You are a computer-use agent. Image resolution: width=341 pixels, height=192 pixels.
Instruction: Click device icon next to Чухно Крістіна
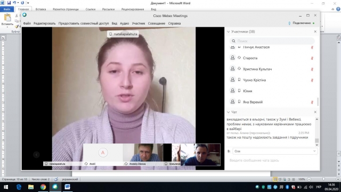coord(239,79)
